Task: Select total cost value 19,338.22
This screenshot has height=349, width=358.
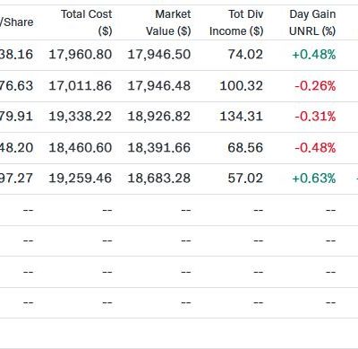Action: 81,117
